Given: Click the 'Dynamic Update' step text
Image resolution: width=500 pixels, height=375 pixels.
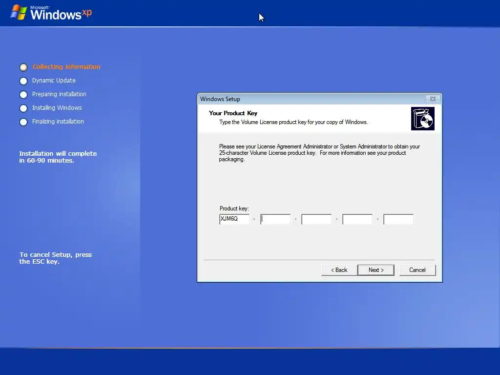Looking at the screenshot, I should 54,81.
